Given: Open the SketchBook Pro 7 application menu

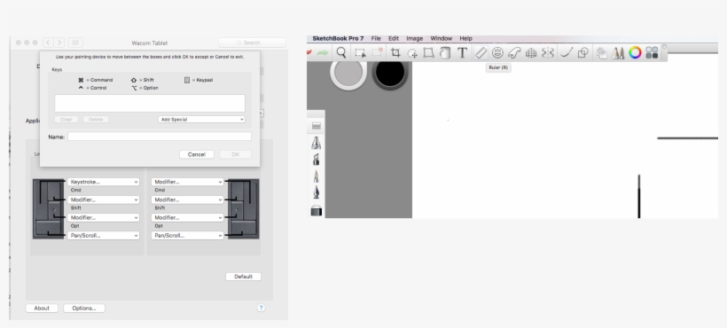Looking at the screenshot, I should [338, 38].
